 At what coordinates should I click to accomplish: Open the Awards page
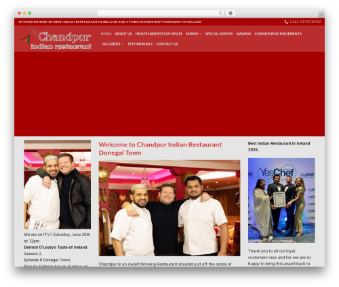click(243, 34)
